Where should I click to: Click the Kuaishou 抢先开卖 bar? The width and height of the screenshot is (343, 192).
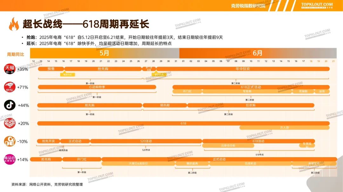pyautogui.click(x=48, y=141)
